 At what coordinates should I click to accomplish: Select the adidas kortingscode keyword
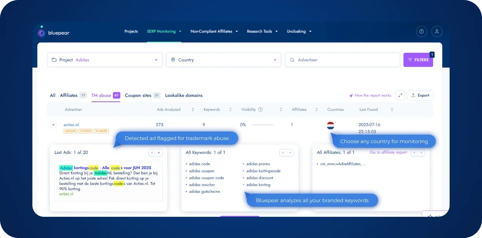[x=263, y=171]
